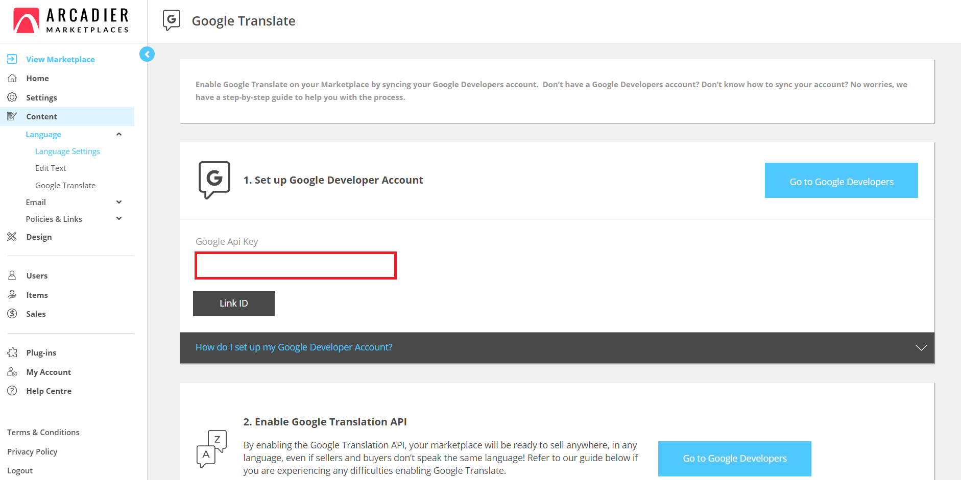This screenshot has width=961, height=480.
Task: Go to Home menu item
Action: coord(38,78)
